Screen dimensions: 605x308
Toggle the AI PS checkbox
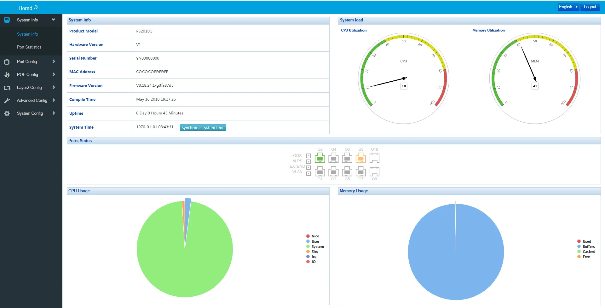click(x=308, y=161)
